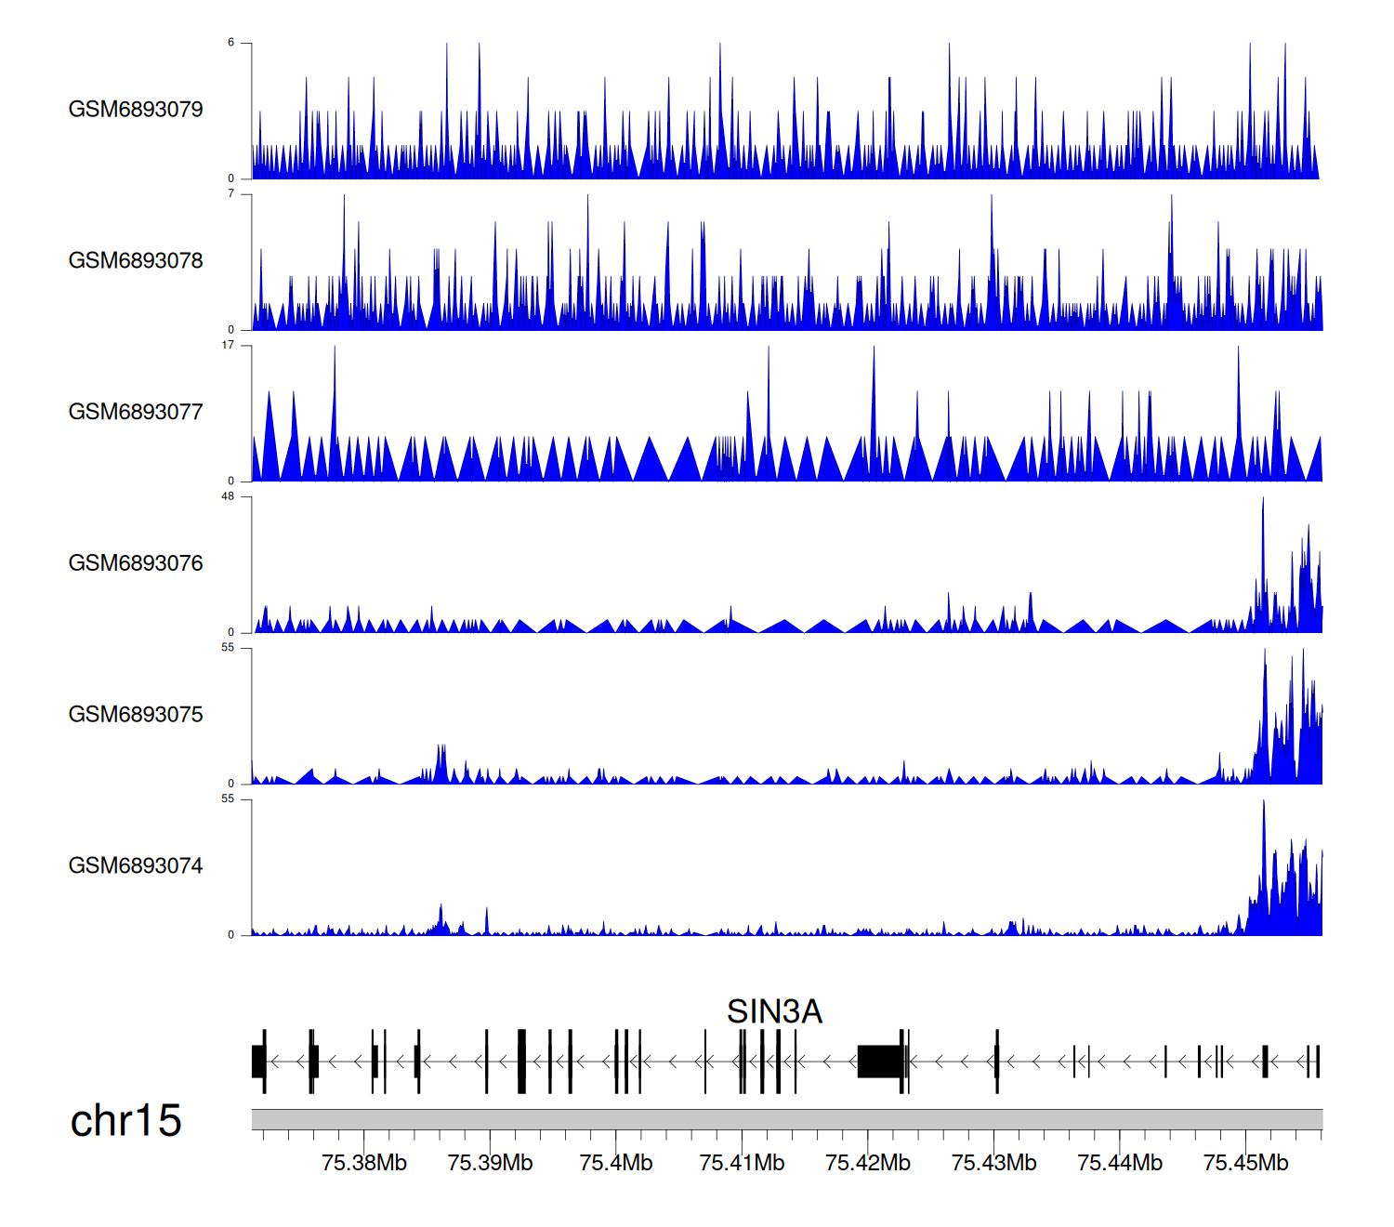Select the GSM6893076 track label
Screen dimensions: 1394x1227
tap(136, 563)
